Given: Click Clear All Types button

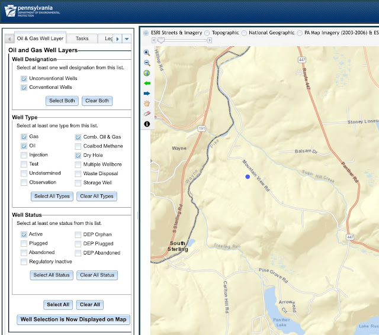Looking at the screenshot, I should click(x=97, y=197).
